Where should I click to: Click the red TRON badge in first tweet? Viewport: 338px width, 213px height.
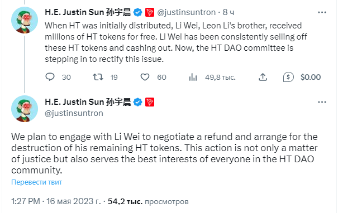point(150,12)
